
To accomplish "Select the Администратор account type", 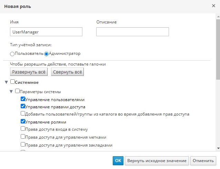I will point(46,54).
